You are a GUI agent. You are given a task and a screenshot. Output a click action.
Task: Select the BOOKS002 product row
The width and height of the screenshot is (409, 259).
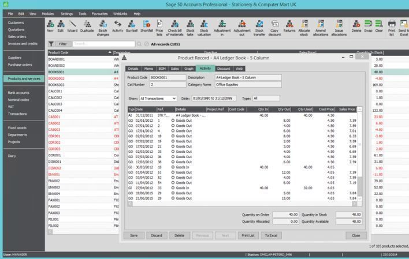click(83, 78)
